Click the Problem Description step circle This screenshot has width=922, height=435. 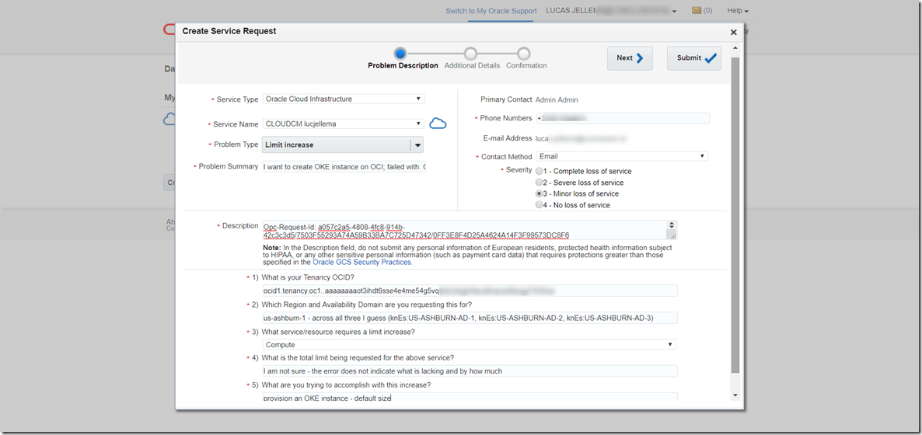coord(400,54)
